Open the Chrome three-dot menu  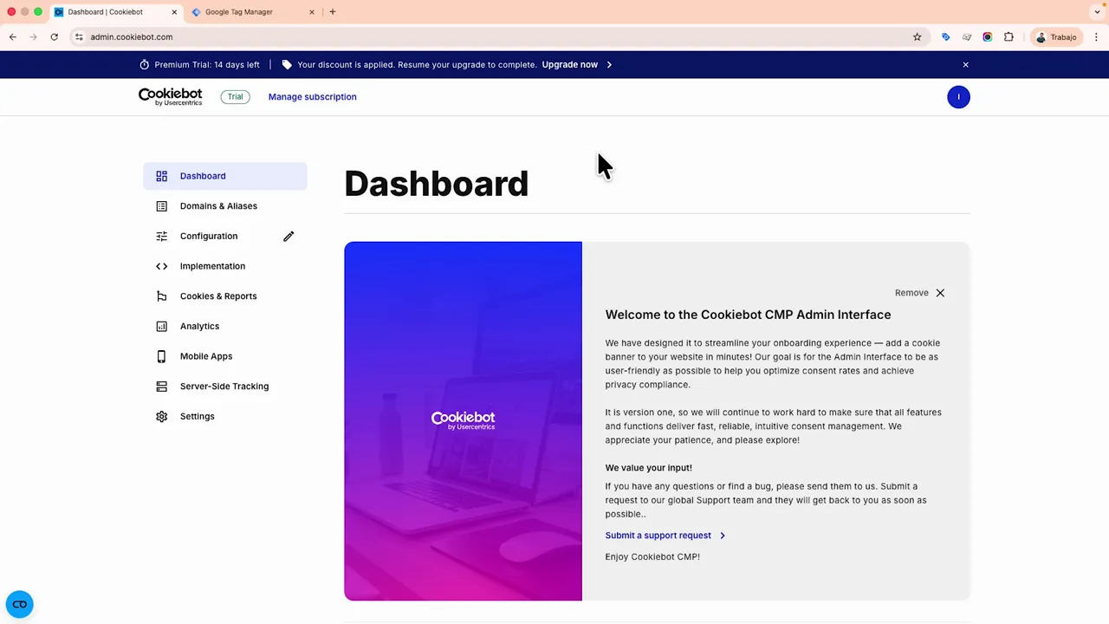click(1096, 37)
